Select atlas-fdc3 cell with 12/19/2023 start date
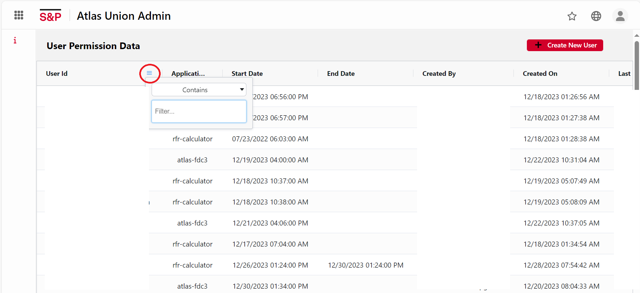640x293 pixels. [x=192, y=160]
